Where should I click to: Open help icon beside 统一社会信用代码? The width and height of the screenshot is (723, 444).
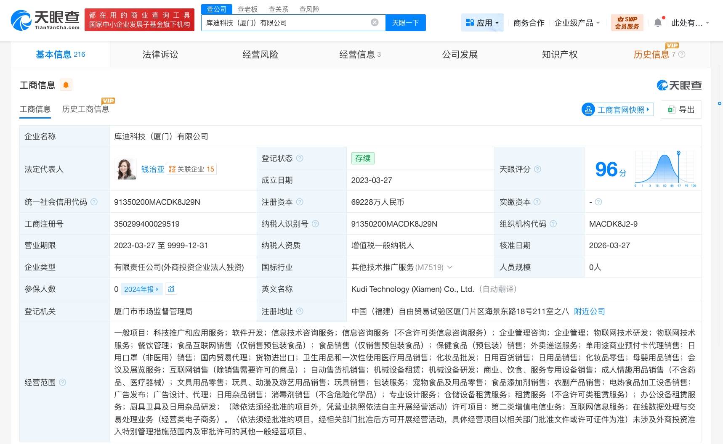[x=94, y=202]
